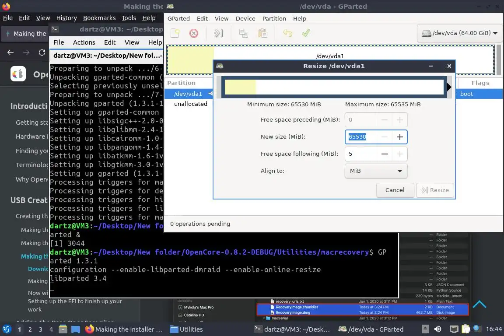The height and width of the screenshot is (336, 504).
Task: Click the 'boot' flag of /dev/vda1
Action: 466,94
